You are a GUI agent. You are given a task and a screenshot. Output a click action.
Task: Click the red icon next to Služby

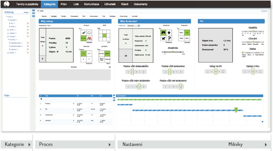pyautogui.click(x=28, y=53)
